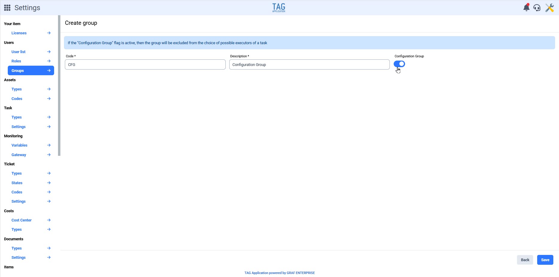This screenshot has height=277, width=559.
Task: Click arrow icon next to Variables
Action: point(49,145)
